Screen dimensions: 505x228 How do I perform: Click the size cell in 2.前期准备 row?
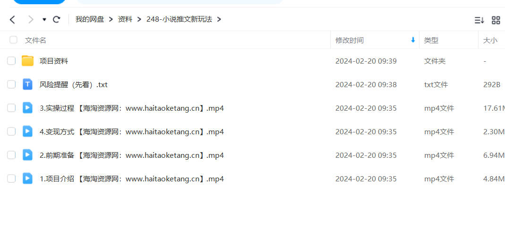(x=494, y=155)
